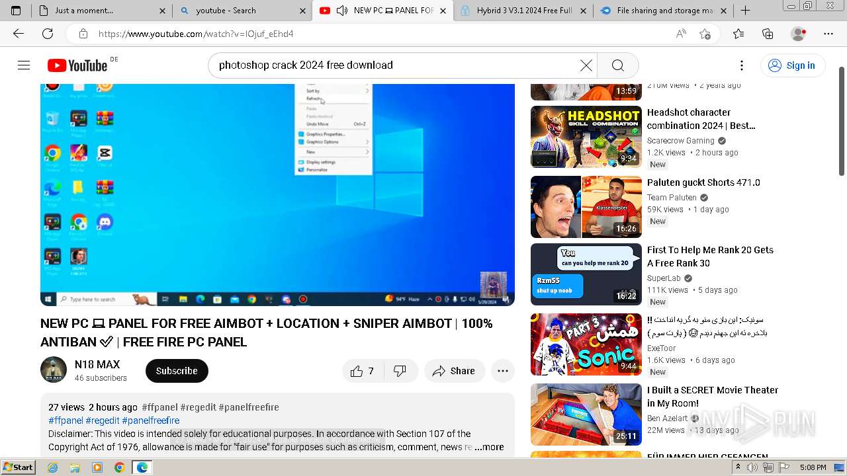The width and height of the screenshot is (847, 476).
Task: Open the Windows Start menu
Action: pyautogui.click(x=18, y=467)
